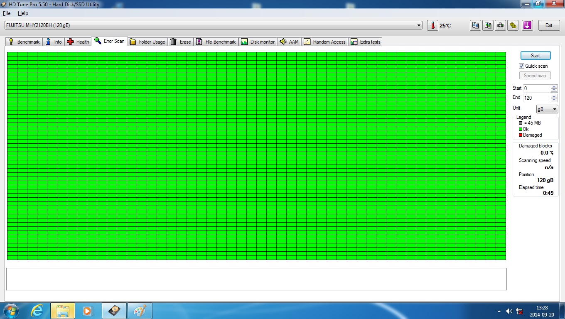Click the empty log box below the grid
Viewport: 565px width, 319px height.
(256, 279)
